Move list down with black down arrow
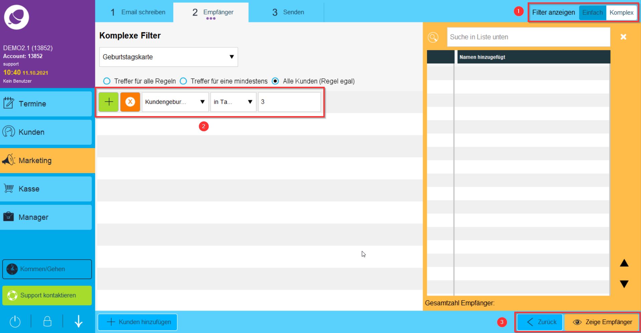The height and width of the screenshot is (333, 641). click(x=624, y=284)
